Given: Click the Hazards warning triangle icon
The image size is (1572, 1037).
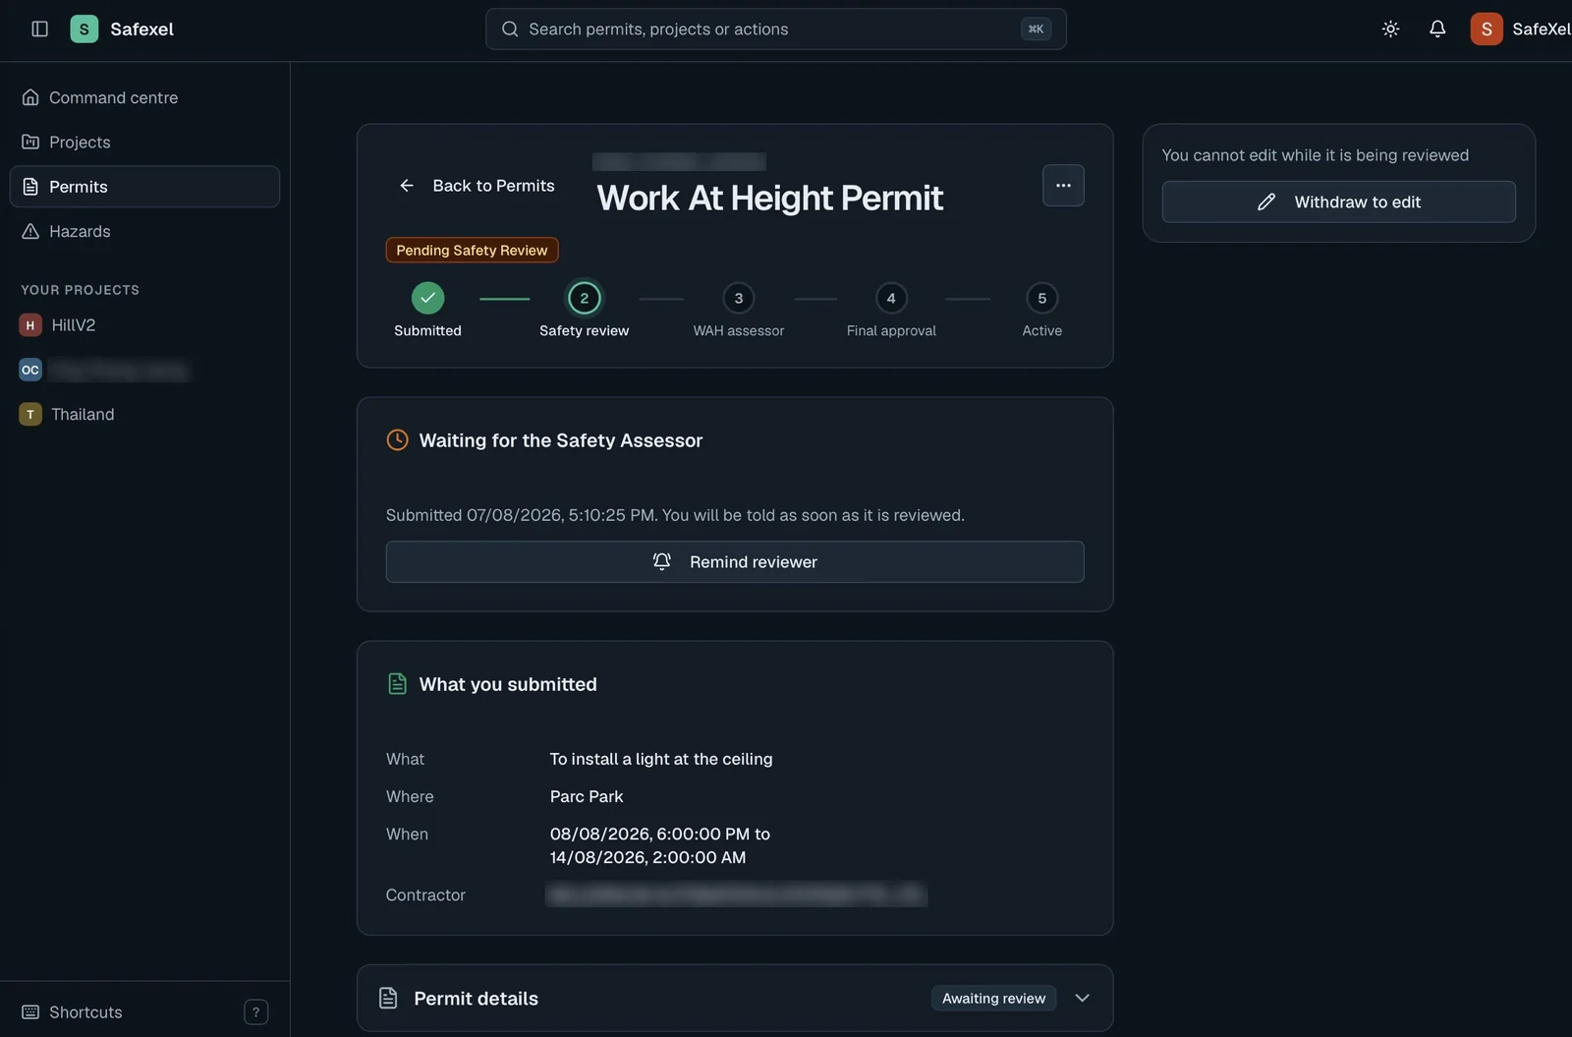Looking at the screenshot, I should (x=30, y=231).
